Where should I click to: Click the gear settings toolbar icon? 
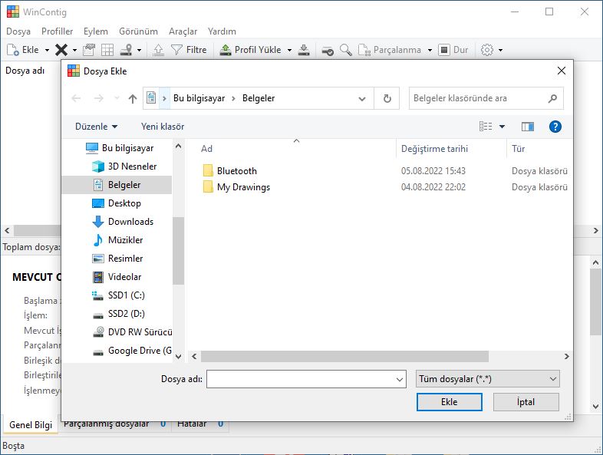coord(487,50)
